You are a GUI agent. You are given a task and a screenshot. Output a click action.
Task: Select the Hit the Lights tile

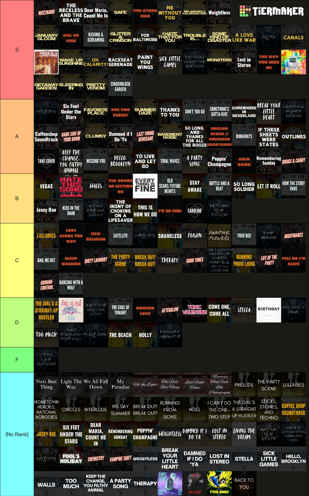point(145,385)
